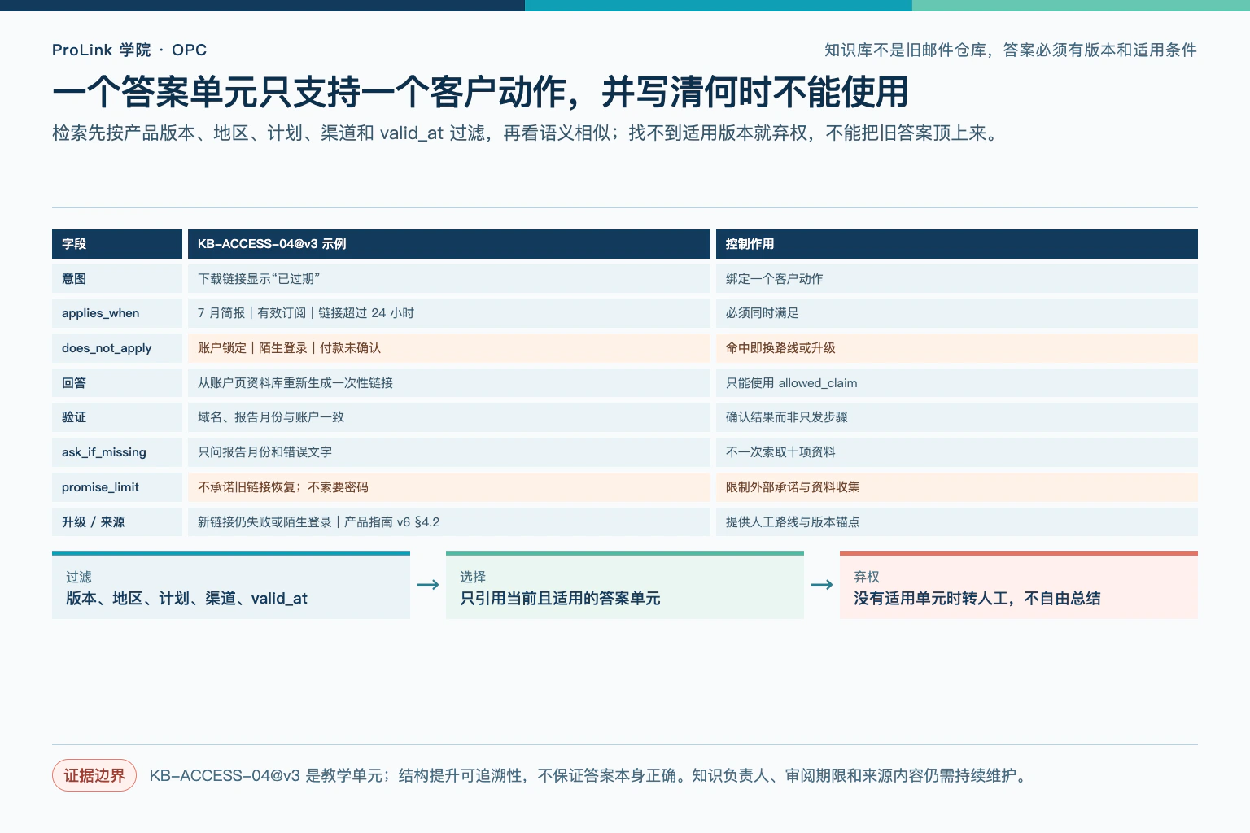
Task: Select the 'does_not_apply' field cell
Action: point(117,348)
